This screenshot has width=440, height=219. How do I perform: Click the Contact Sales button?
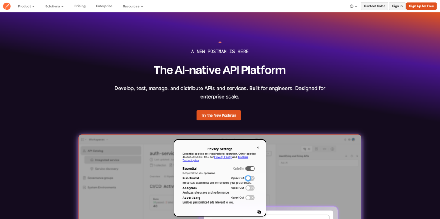click(x=374, y=6)
